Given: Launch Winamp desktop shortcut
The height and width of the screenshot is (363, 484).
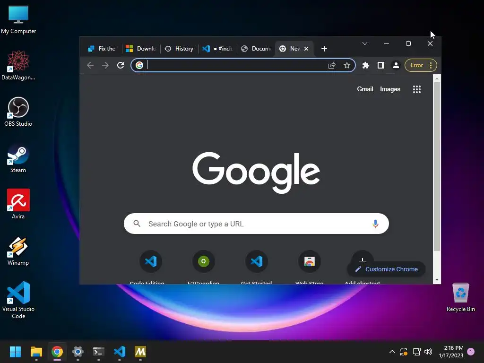Looking at the screenshot, I should [x=18, y=251].
